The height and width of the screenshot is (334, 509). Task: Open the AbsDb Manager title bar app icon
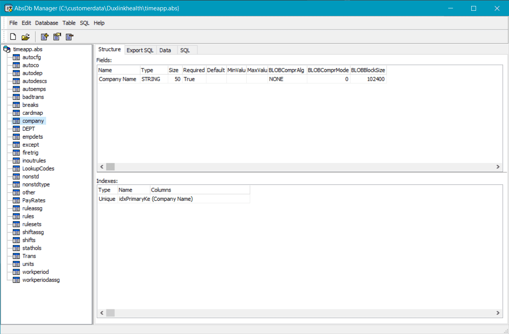pos(8,8)
